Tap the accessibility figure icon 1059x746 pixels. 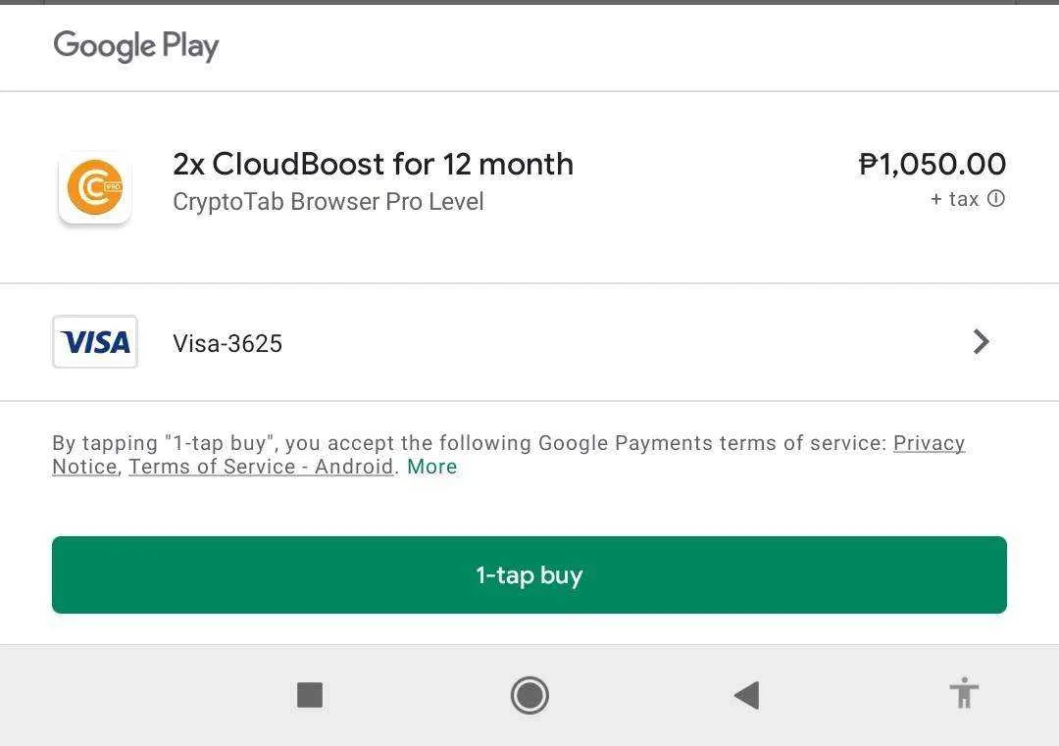(x=964, y=693)
